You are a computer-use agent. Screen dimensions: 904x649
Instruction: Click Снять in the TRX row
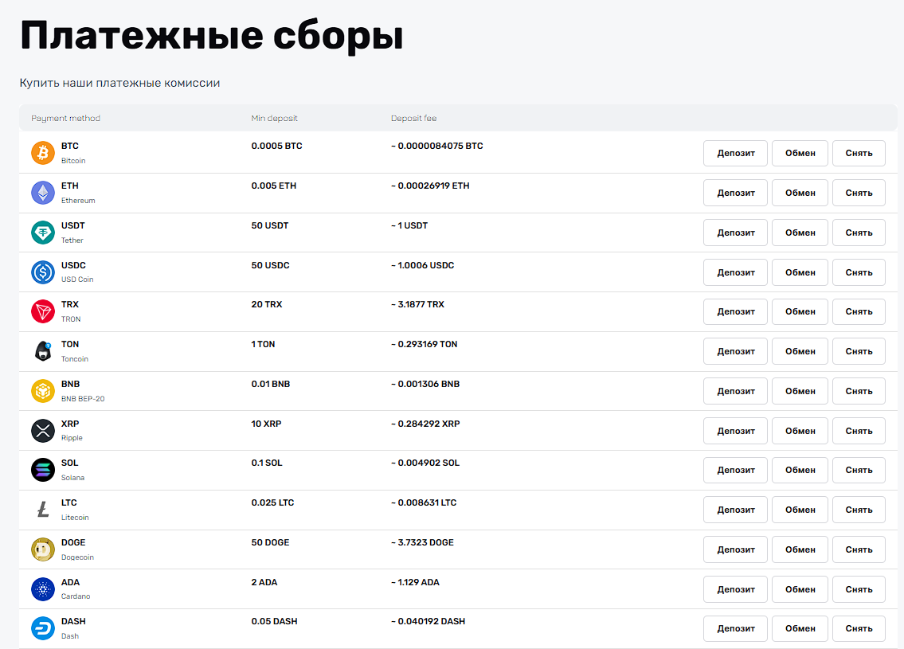coord(859,312)
